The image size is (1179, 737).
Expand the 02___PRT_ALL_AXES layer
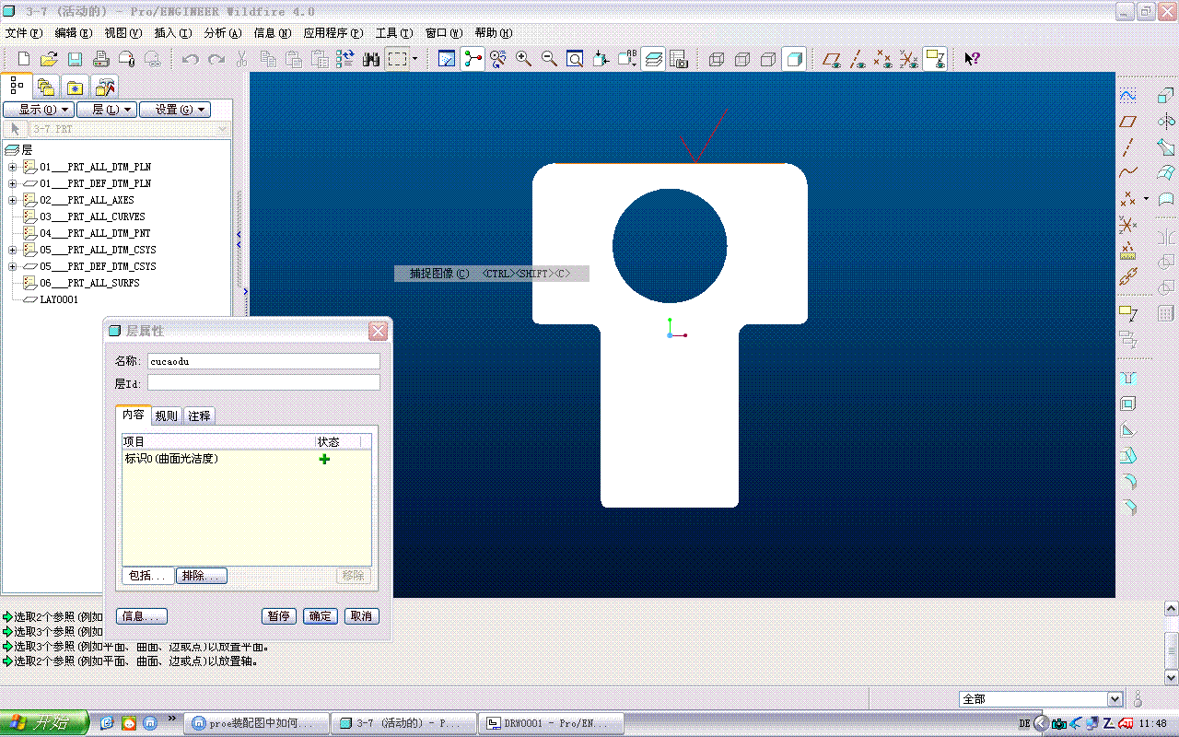(13, 201)
